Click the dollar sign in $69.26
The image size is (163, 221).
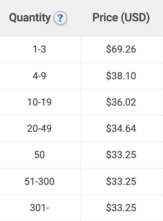(x=109, y=49)
